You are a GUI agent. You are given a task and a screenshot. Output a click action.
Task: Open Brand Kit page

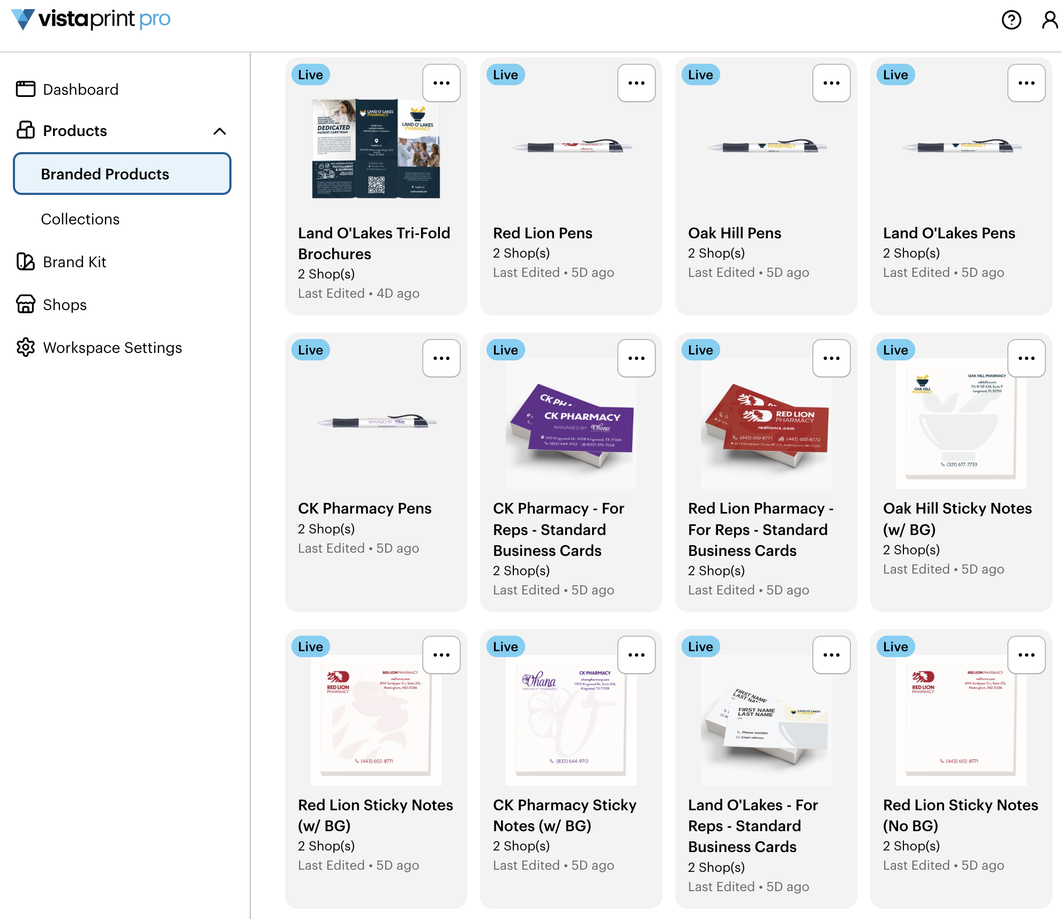pos(74,262)
